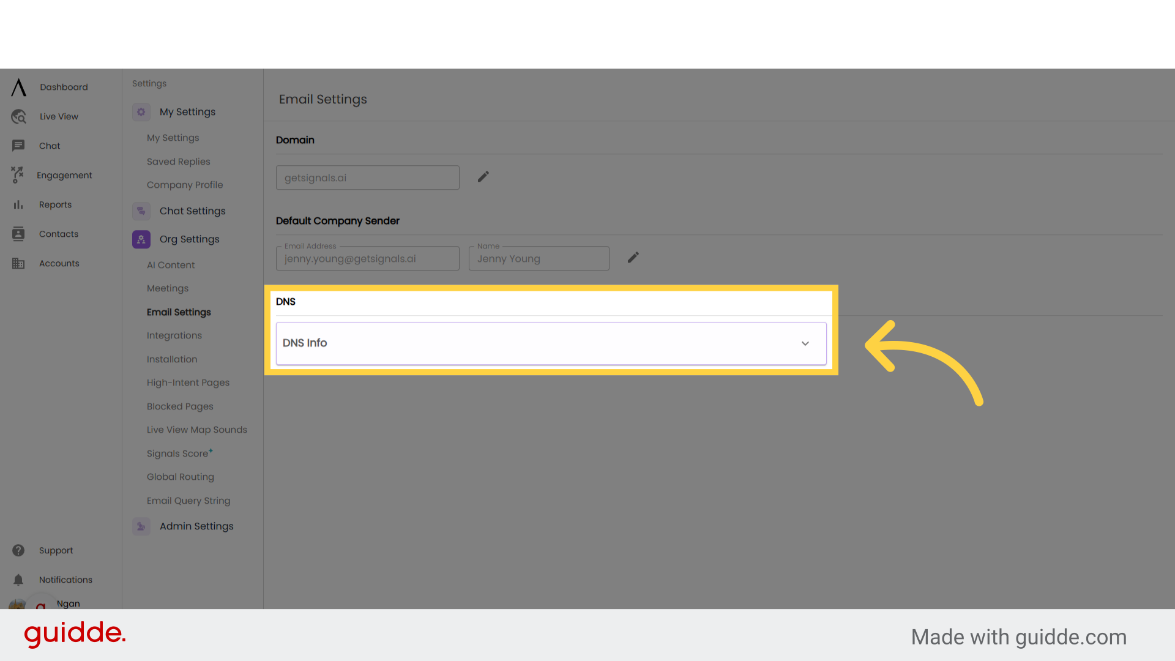Expand the Admin Settings section
The width and height of the screenshot is (1175, 661).
(x=196, y=526)
